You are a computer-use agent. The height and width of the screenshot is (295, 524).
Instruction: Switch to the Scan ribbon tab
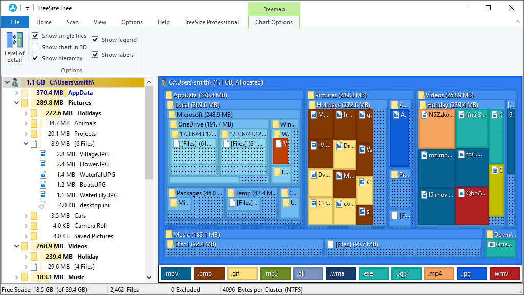pos(73,22)
